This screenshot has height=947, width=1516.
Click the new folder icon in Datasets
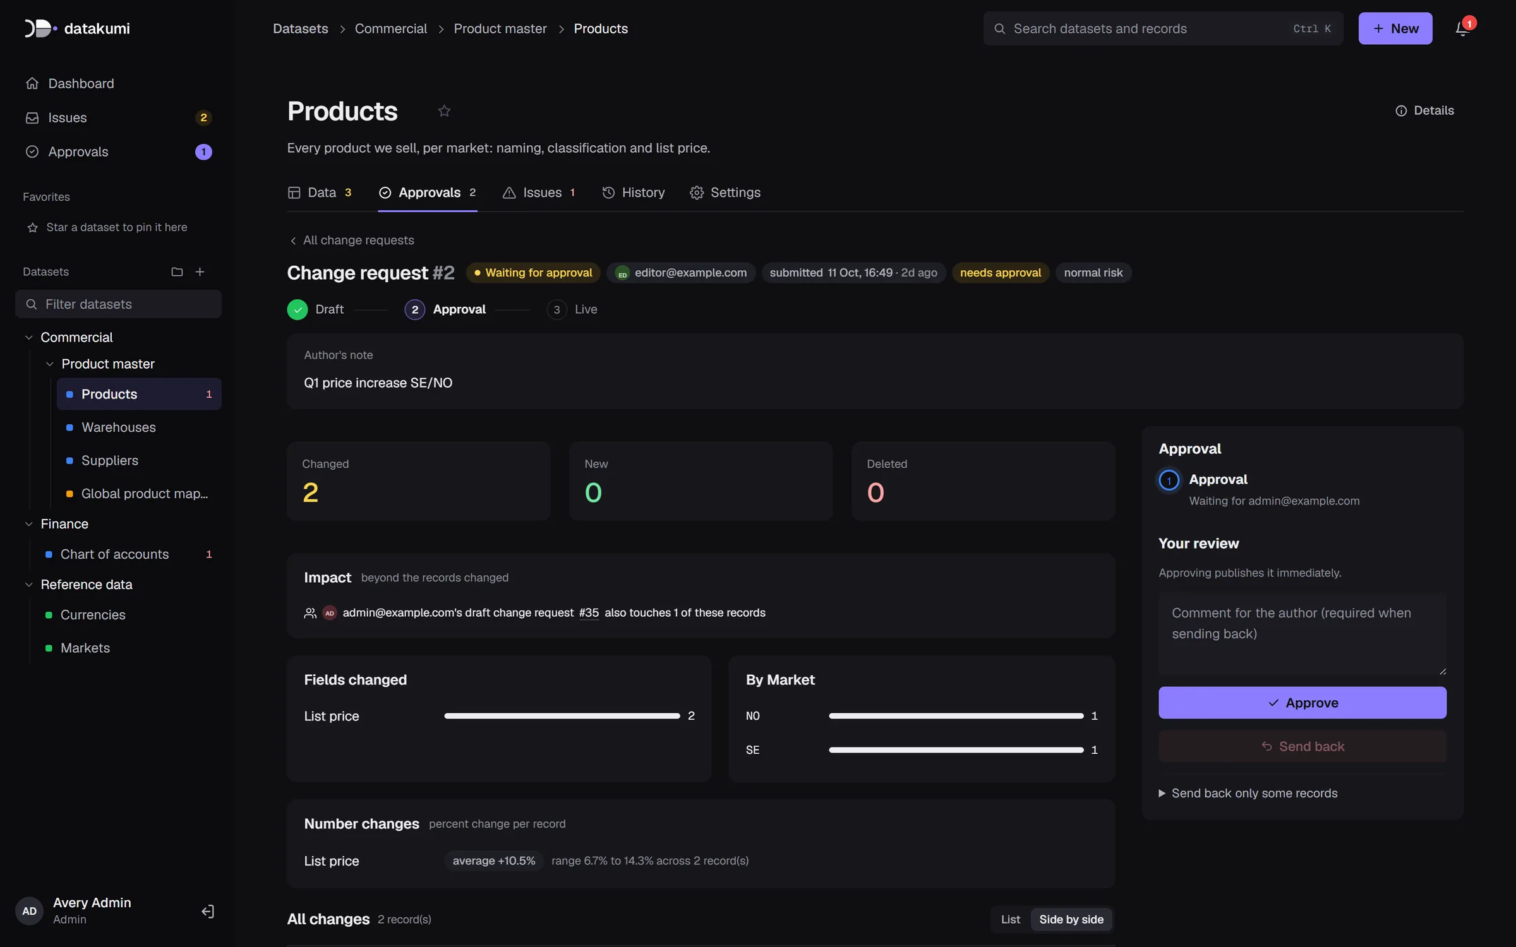click(177, 271)
